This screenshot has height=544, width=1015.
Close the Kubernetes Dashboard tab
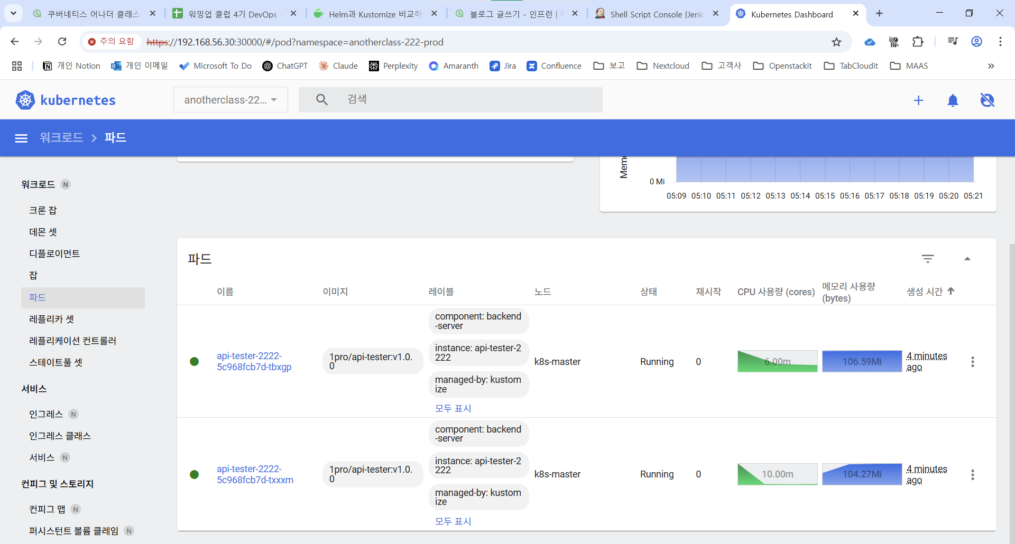tap(856, 14)
